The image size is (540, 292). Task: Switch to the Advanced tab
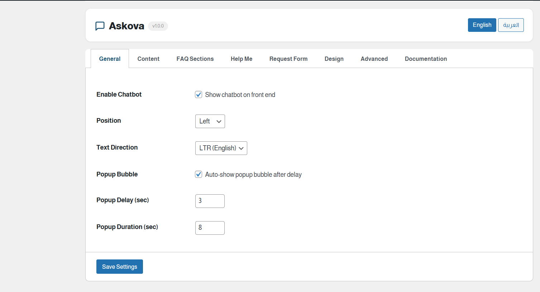pos(374,58)
